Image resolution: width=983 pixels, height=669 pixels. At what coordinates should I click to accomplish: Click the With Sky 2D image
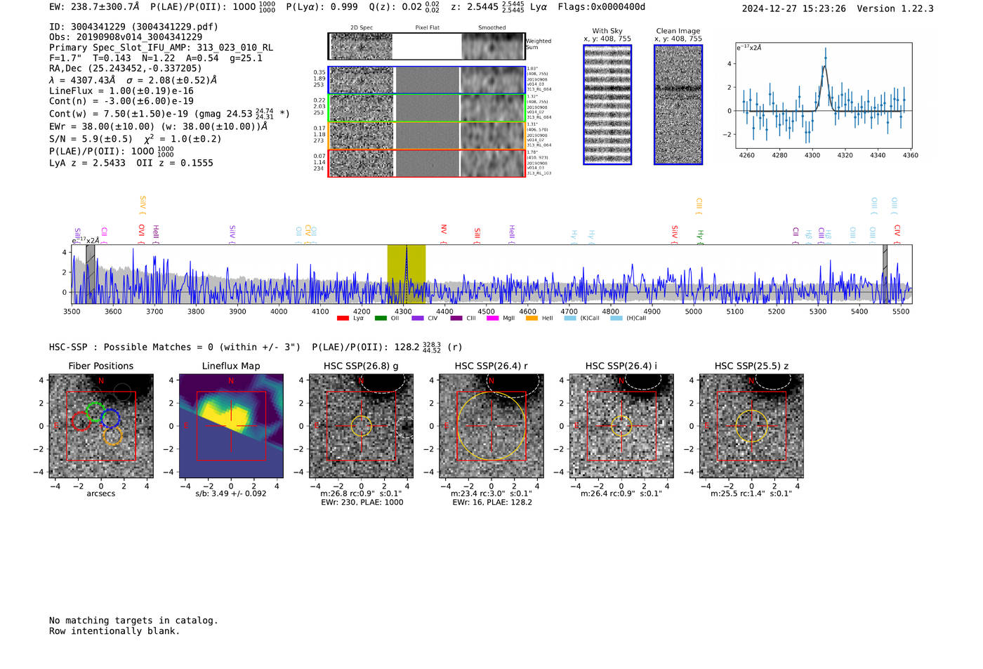pos(607,105)
